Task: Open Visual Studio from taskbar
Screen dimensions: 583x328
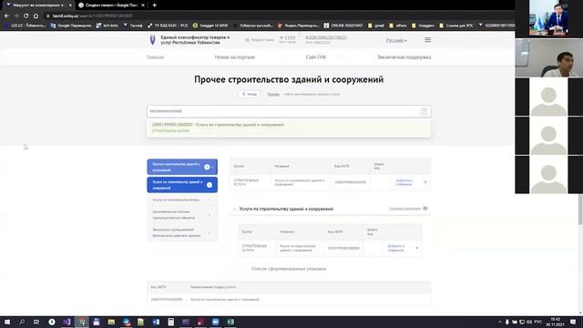Action: (x=66, y=322)
